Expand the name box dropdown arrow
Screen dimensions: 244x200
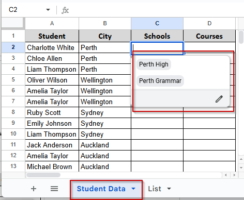pos(48,10)
